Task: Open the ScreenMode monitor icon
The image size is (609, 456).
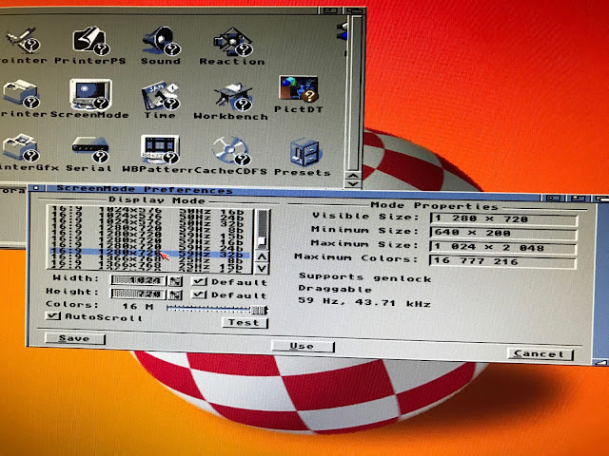Action: coord(91,94)
